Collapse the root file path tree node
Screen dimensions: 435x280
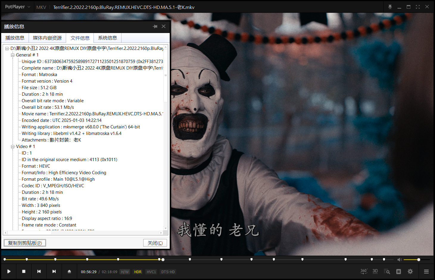click(7, 48)
